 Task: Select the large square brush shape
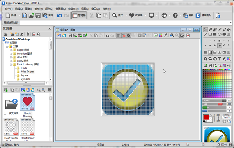[x=220, y=41]
